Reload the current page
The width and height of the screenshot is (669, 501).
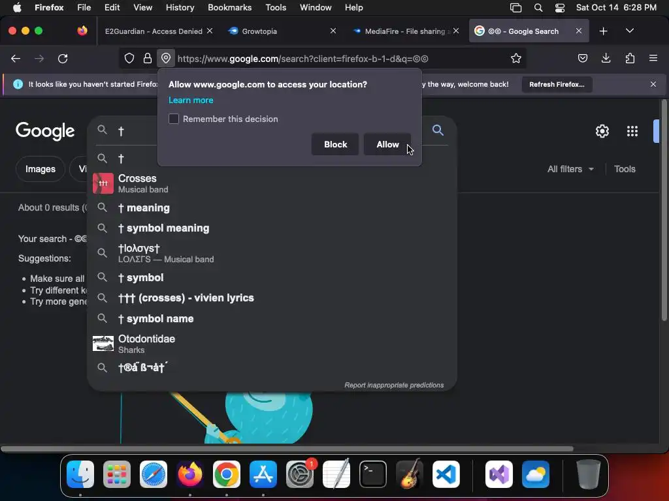pos(63,58)
